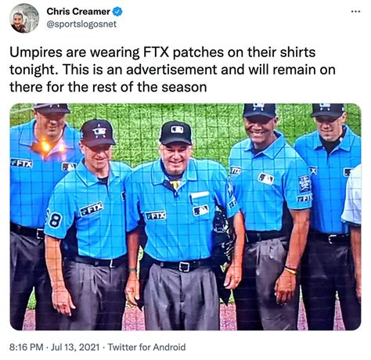Click FTX patch on the number 8 umpire
The width and height of the screenshot is (371, 360).
(92, 209)
